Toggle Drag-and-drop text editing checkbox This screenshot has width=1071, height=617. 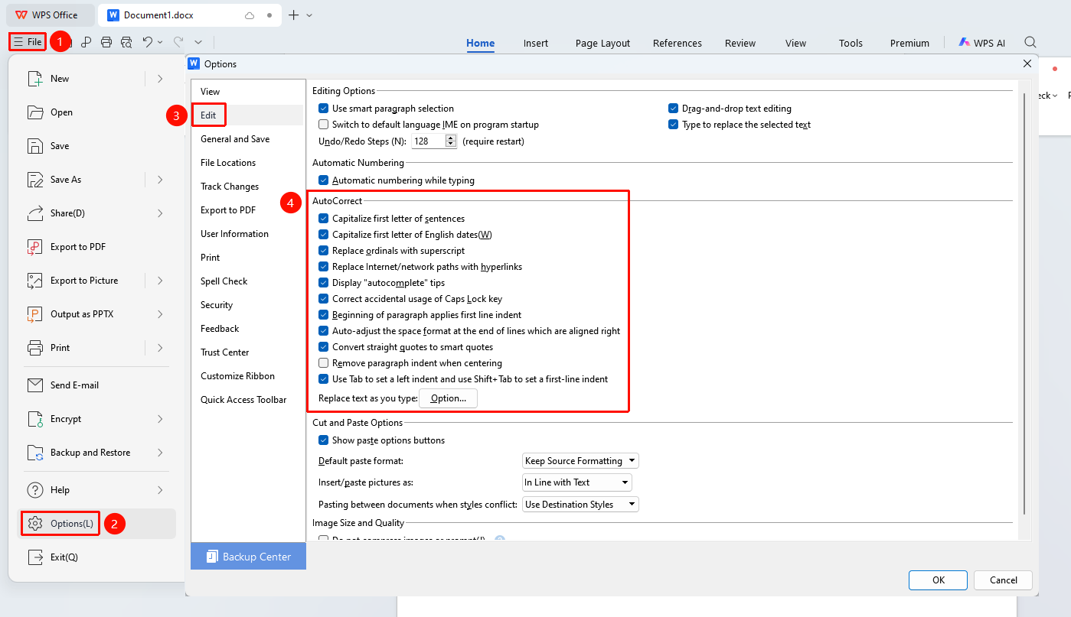click(x=674, y=109)
